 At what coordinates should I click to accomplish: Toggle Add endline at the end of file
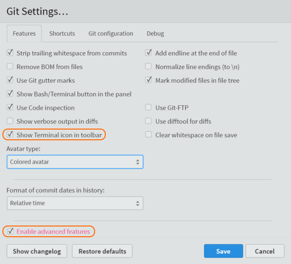(148, 53)
